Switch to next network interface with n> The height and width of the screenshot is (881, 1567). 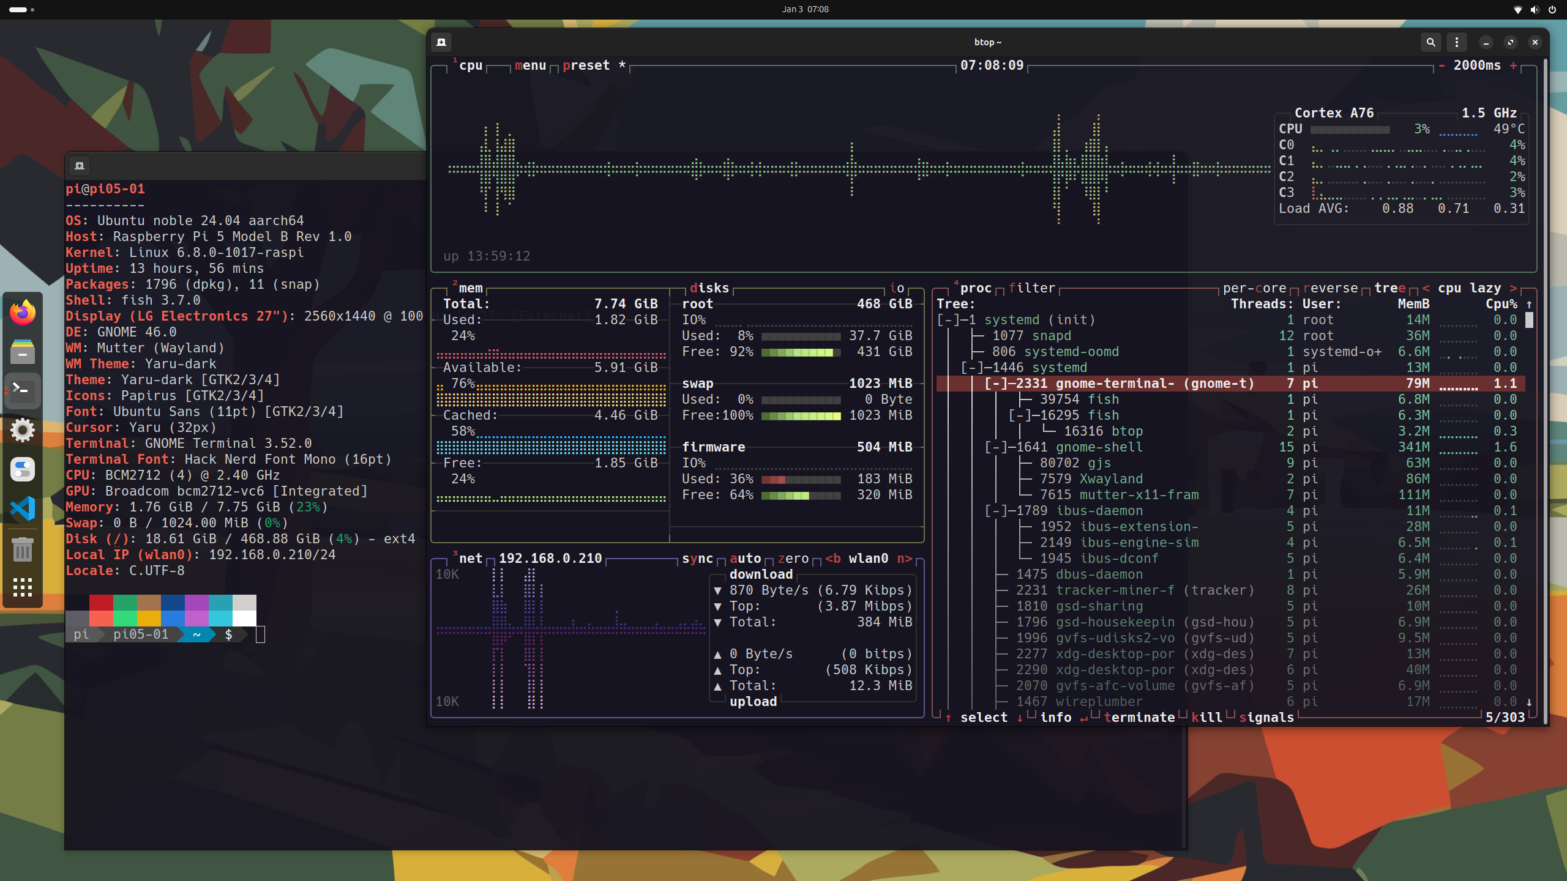(x=905, y=559)
